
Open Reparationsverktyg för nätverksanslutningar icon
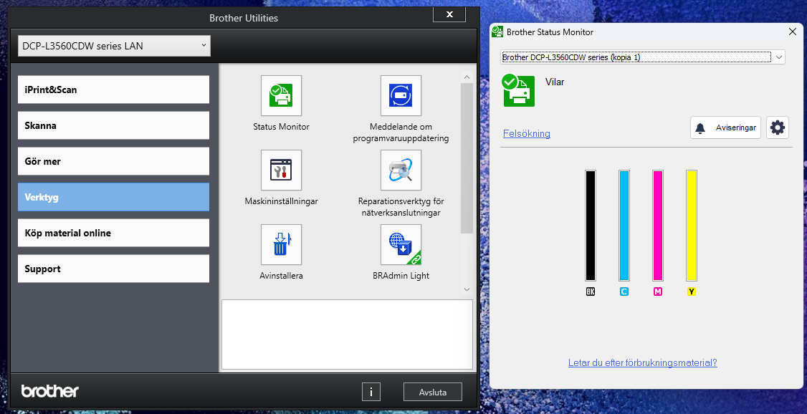(x=401, y=170)
